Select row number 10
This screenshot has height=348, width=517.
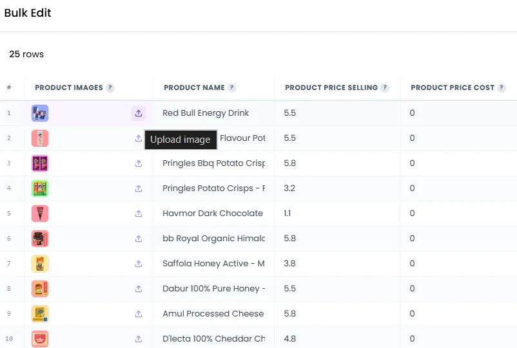[9, 339]
